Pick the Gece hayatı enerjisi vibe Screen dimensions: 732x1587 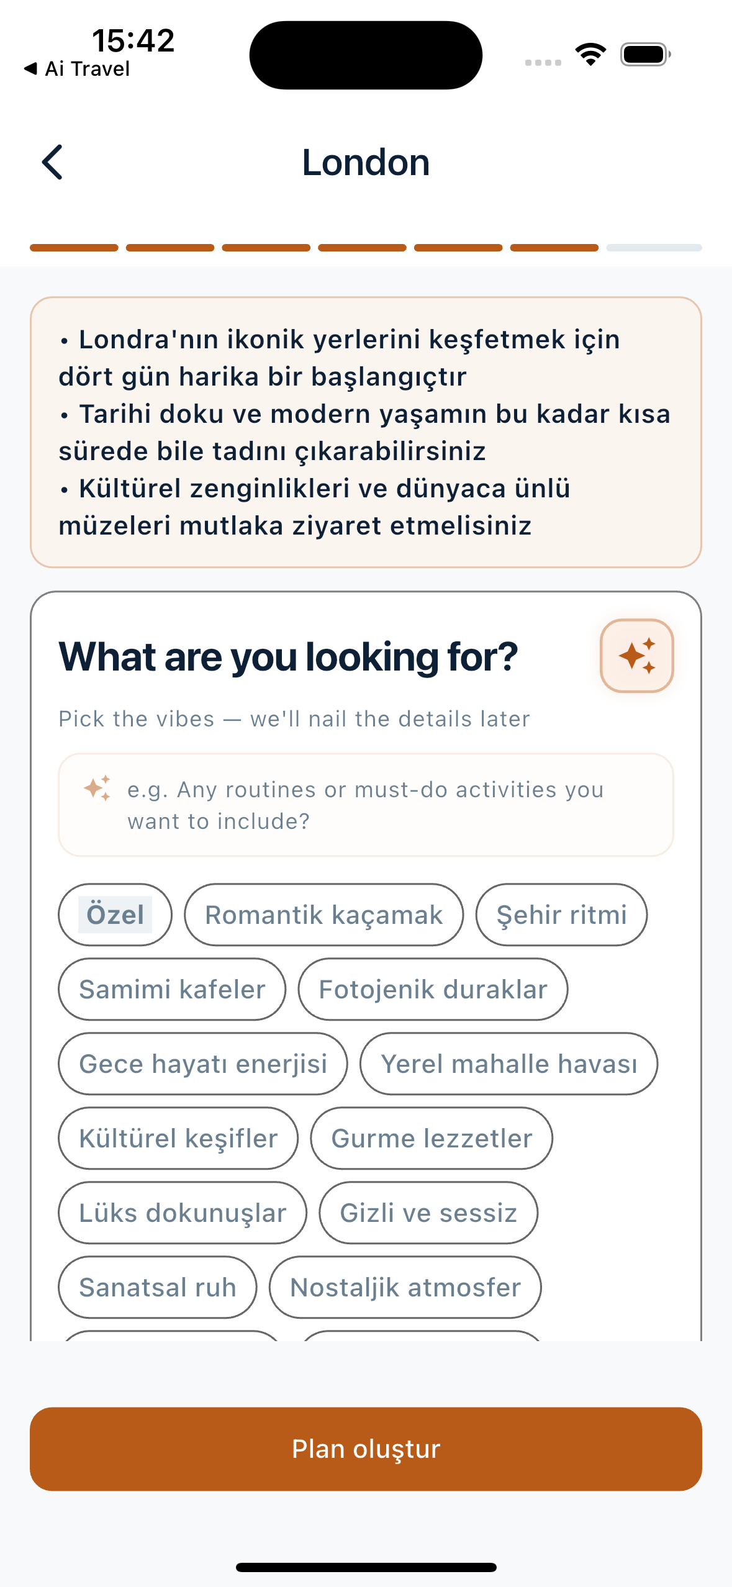point(202,1064)
